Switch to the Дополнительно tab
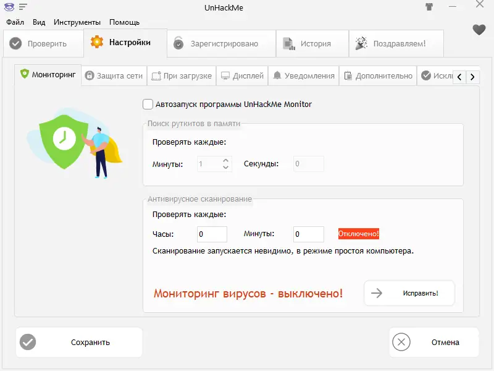The image size is (494, 371). [380, 75]
